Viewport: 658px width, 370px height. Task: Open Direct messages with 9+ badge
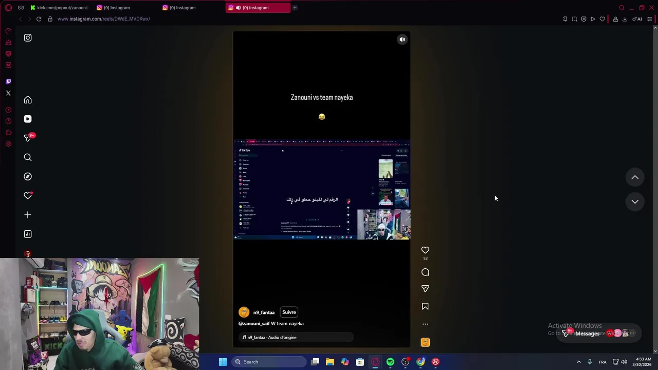coord(29,138)
